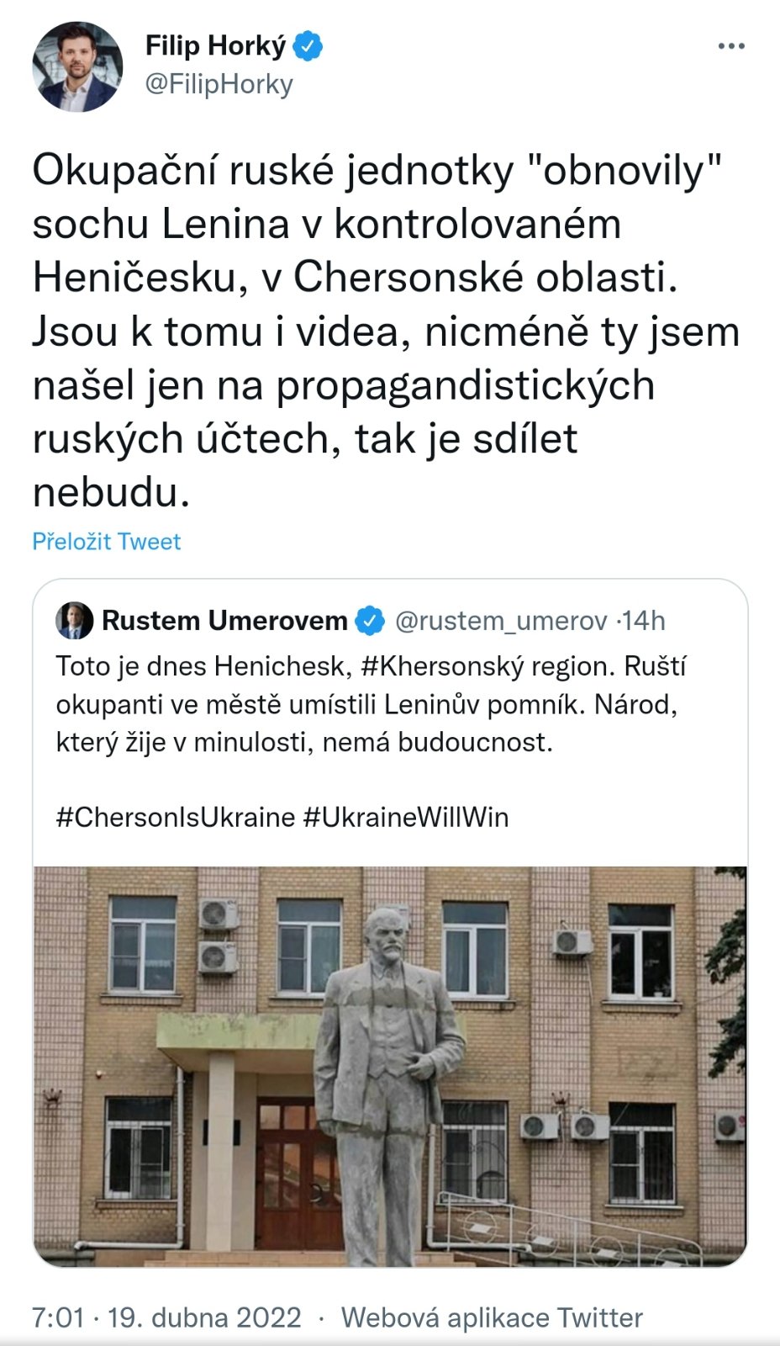
Task: View the Lenin statue photo
Action: point(390,1067)
